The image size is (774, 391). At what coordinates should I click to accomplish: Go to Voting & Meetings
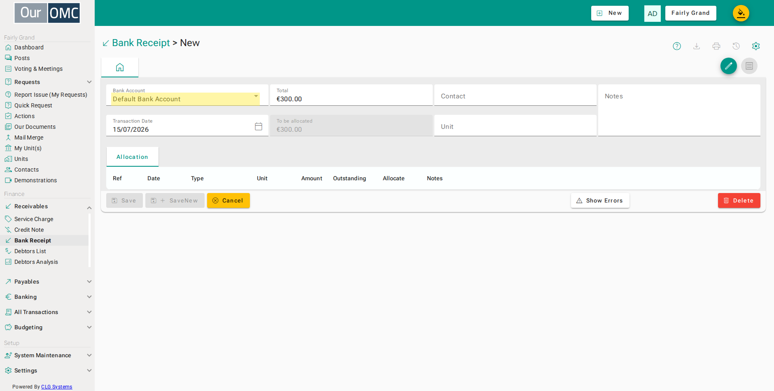pos(38,69)
